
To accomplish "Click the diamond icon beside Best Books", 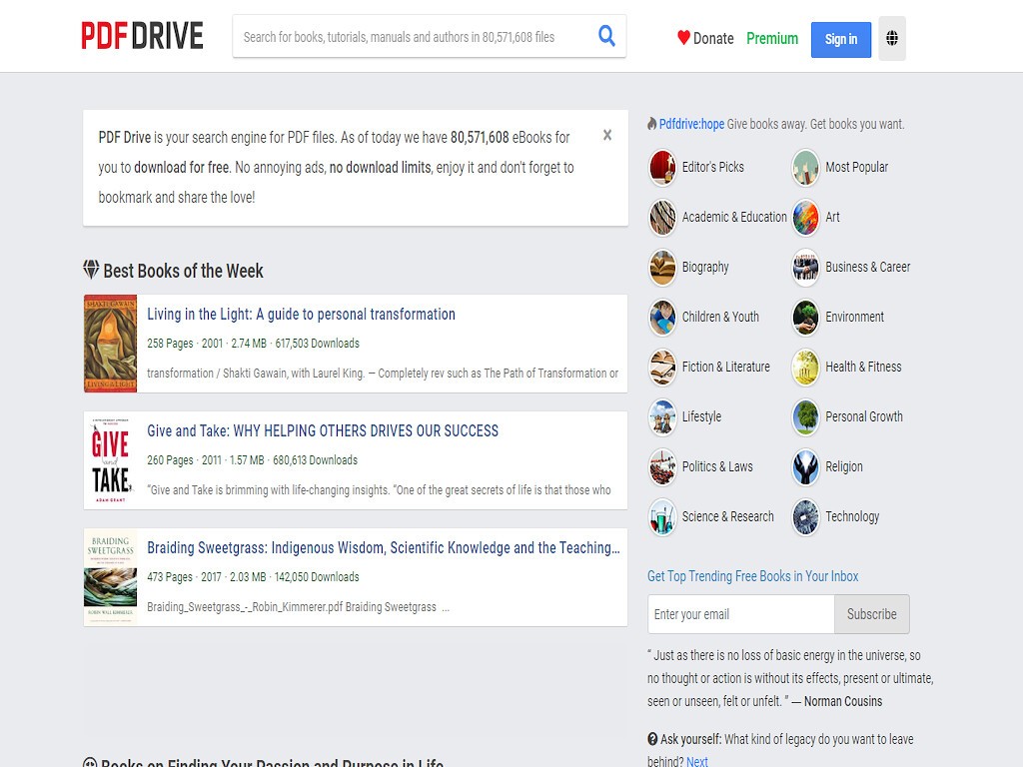I will (x=91, y=270).
